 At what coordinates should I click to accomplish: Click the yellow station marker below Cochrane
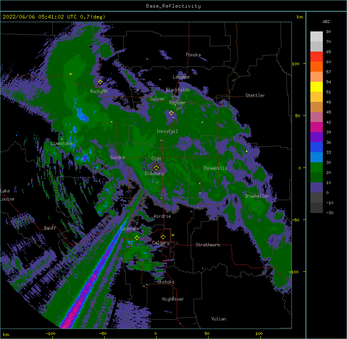tap(137, 238)
